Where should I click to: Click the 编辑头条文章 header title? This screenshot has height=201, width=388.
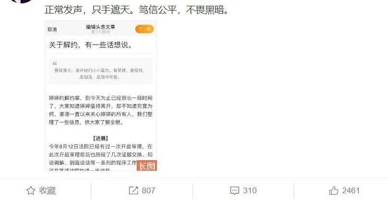click(x=101, y=27)
